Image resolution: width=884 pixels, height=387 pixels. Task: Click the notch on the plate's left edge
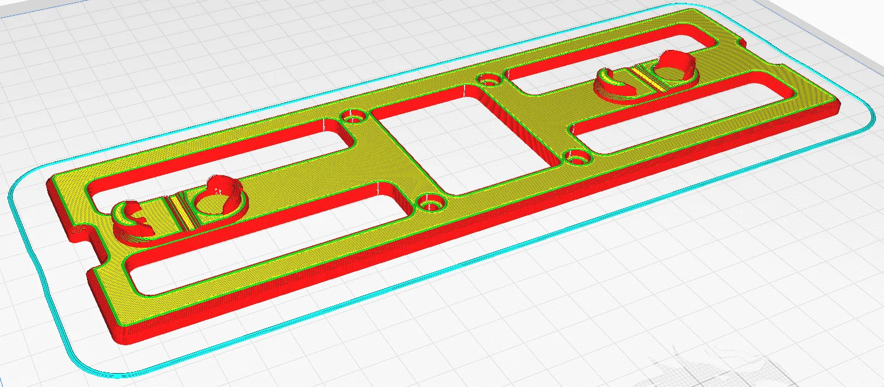click(81, 232)
